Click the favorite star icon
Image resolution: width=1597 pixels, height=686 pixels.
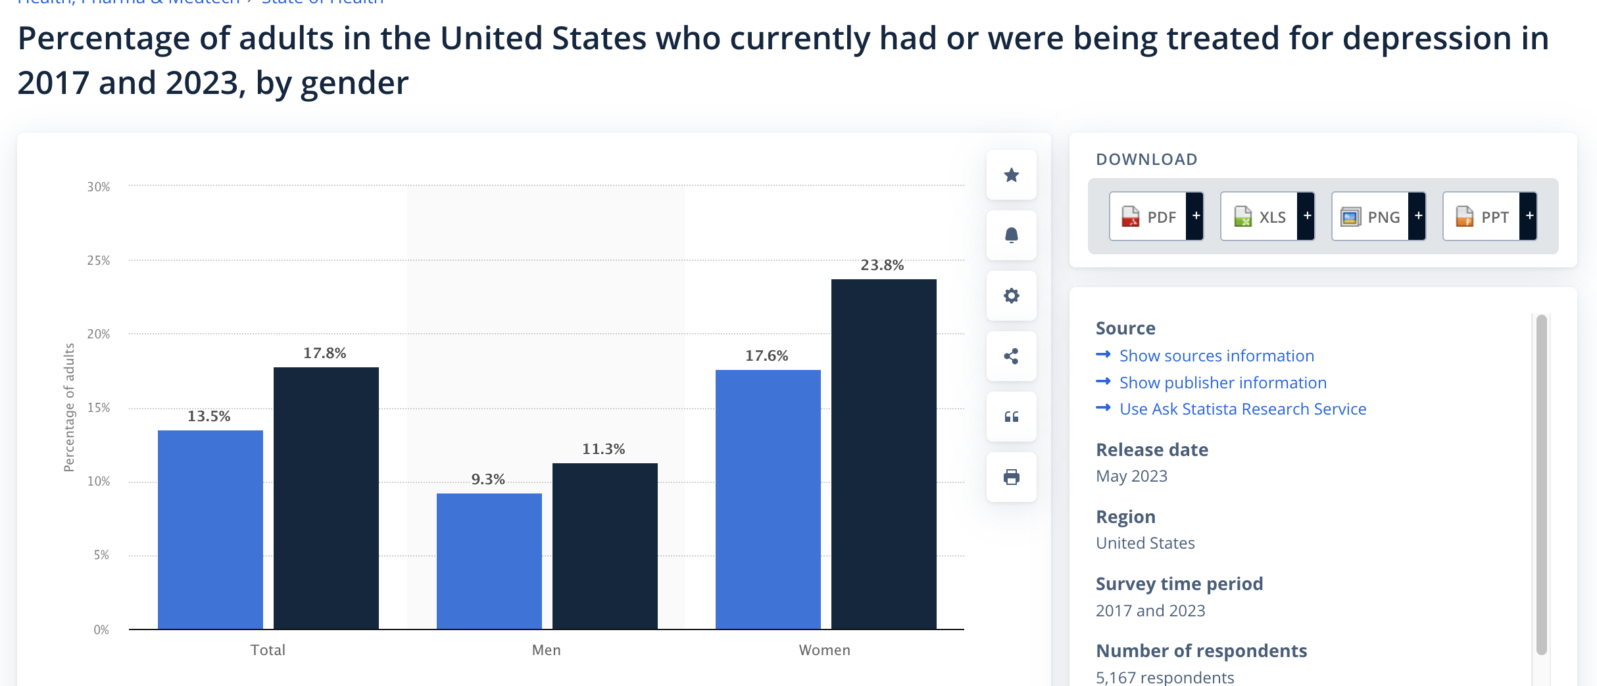tap(1012, 175)
